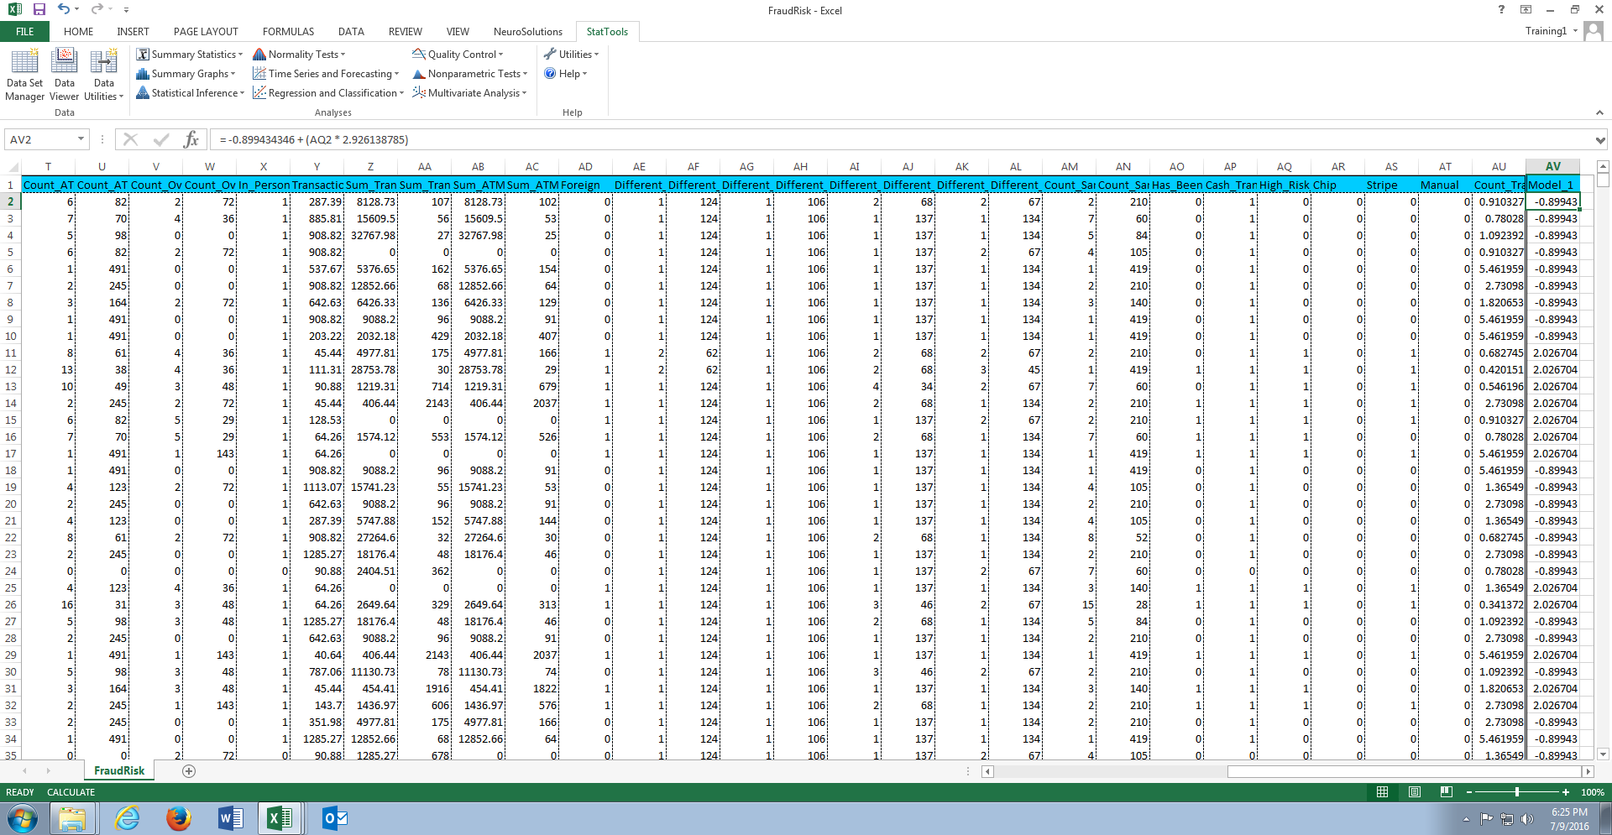Image resolution: width=1612 pixels, height=835 pixels.
Task: Open Statistical Inference dropdown
Action: 191,93
